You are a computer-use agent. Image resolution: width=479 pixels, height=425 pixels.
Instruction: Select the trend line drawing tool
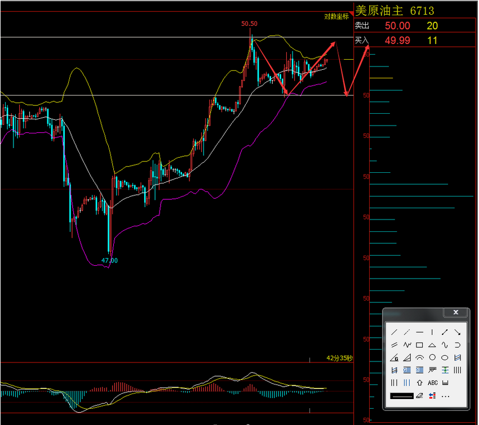[394, 332]
